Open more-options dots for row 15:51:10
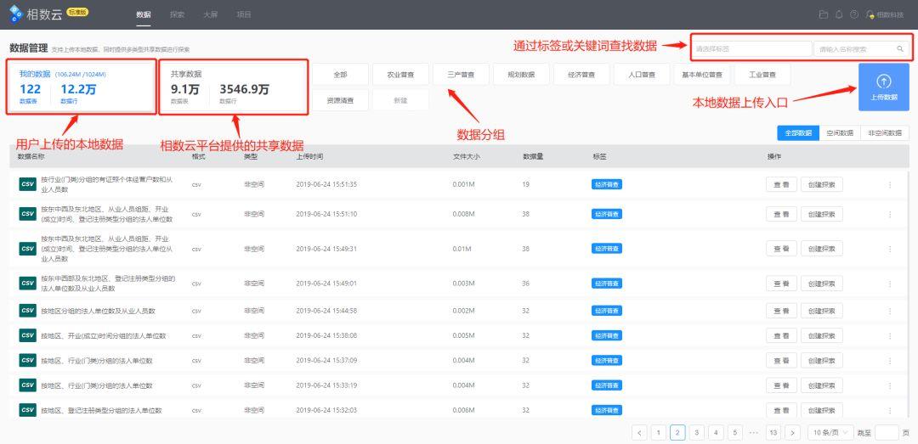 890,214
